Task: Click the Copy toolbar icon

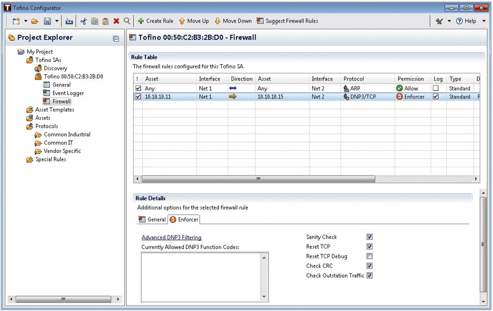Action: pyautogui.click(x=95, y=21)
